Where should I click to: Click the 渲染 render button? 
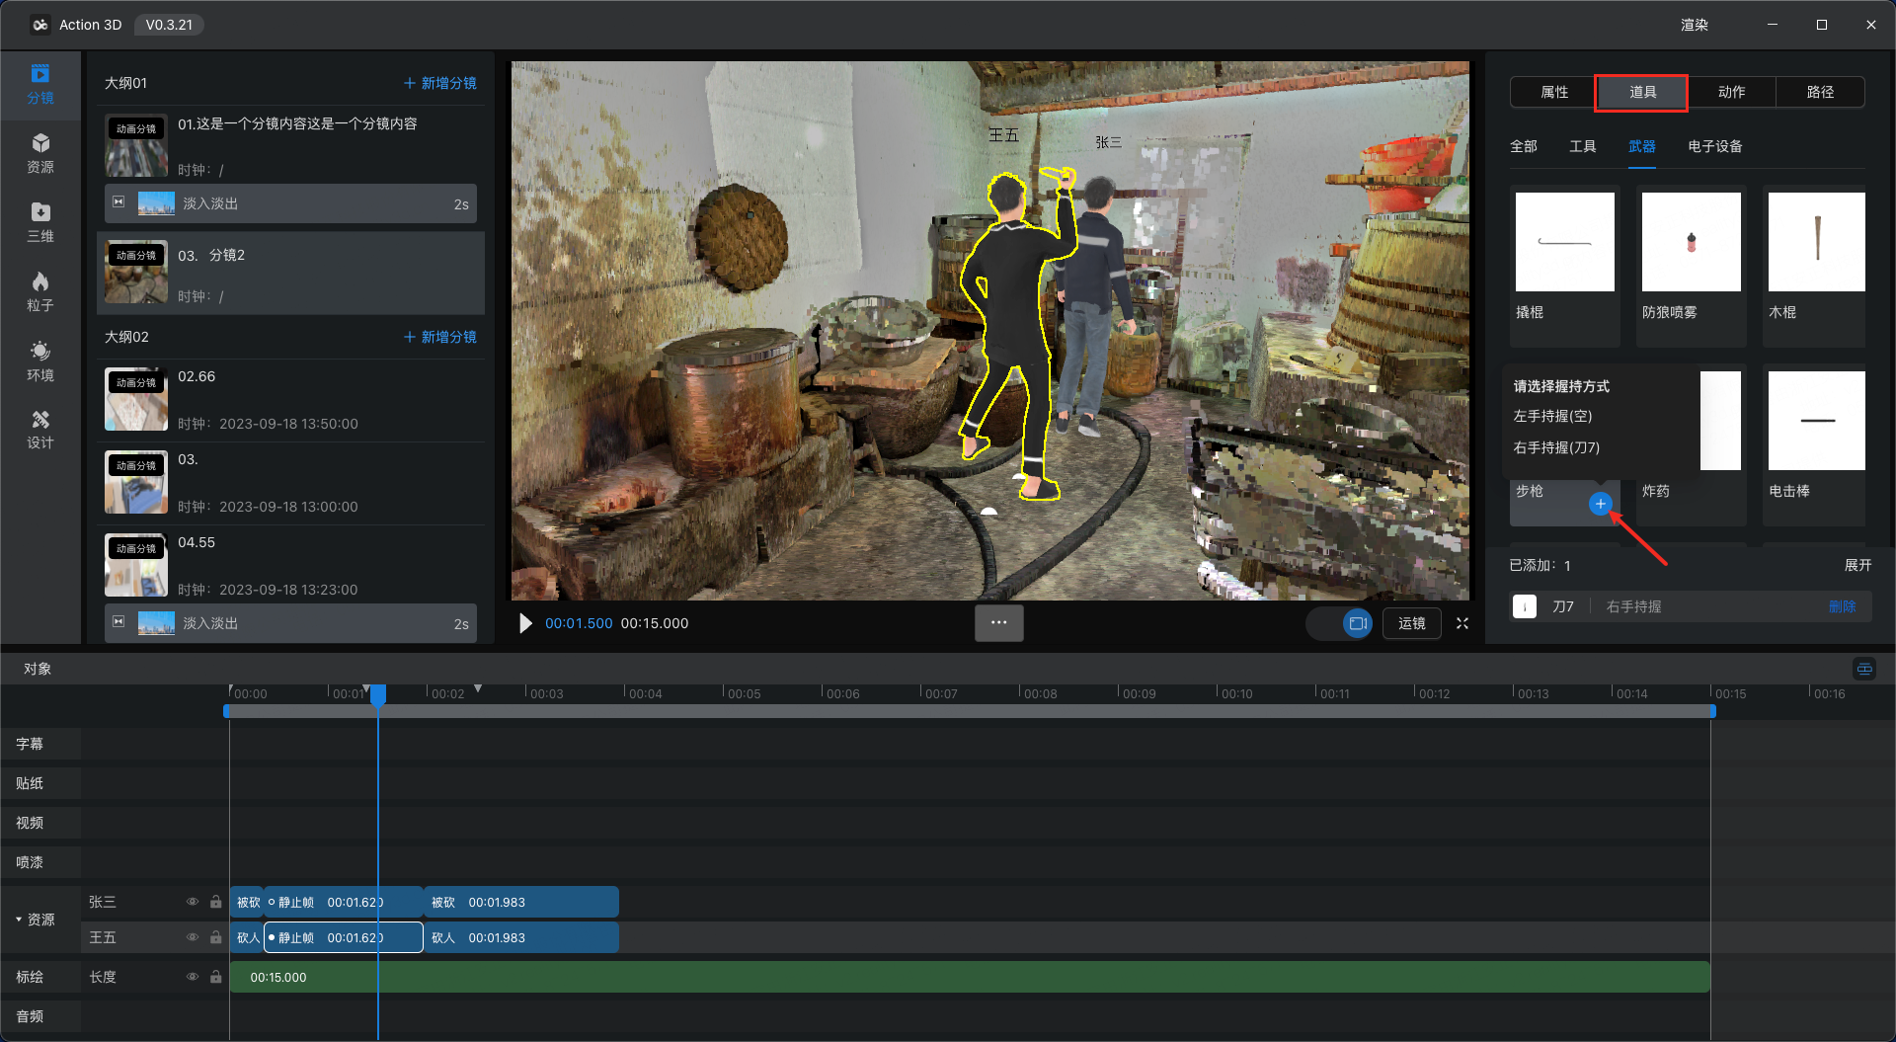[x=1695, y=25]
